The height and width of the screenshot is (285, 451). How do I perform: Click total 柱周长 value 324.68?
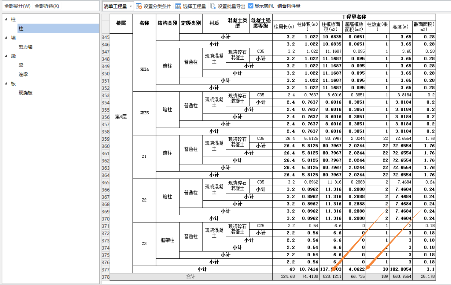(284, 277)
